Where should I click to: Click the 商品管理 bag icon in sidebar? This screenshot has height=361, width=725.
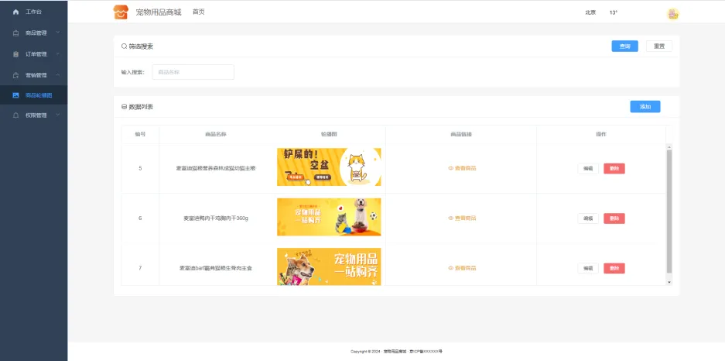tap(15, 33)
